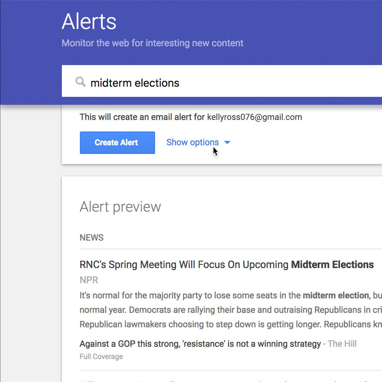This screenshot has height=382, width=382.
Task: Click the second snippet line about Democrats rallying
Action: click(231, 310)
